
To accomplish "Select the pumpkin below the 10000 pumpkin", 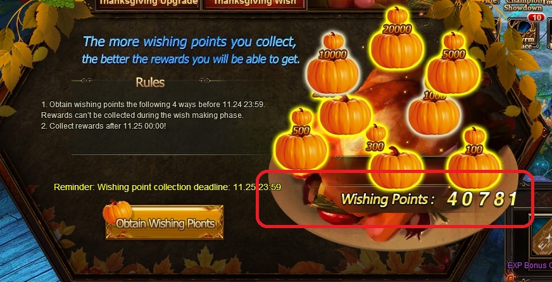I will (346, 114).
